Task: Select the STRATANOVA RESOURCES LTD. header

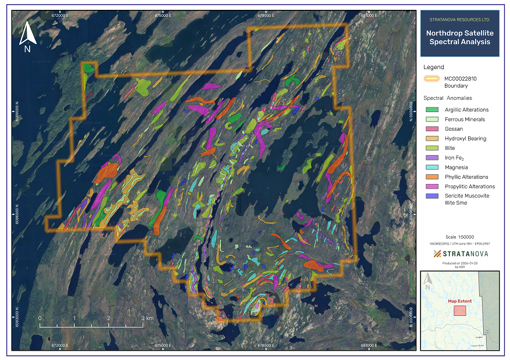Action: [x=460, y=19]
